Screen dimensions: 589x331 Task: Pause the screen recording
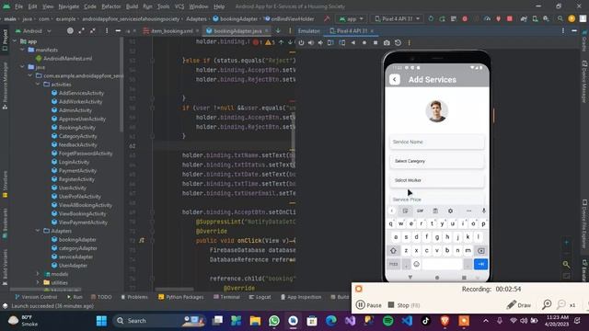(369, 305)
